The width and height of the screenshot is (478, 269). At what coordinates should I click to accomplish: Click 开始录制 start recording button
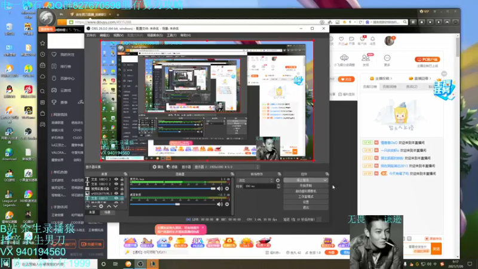[306, 185]
